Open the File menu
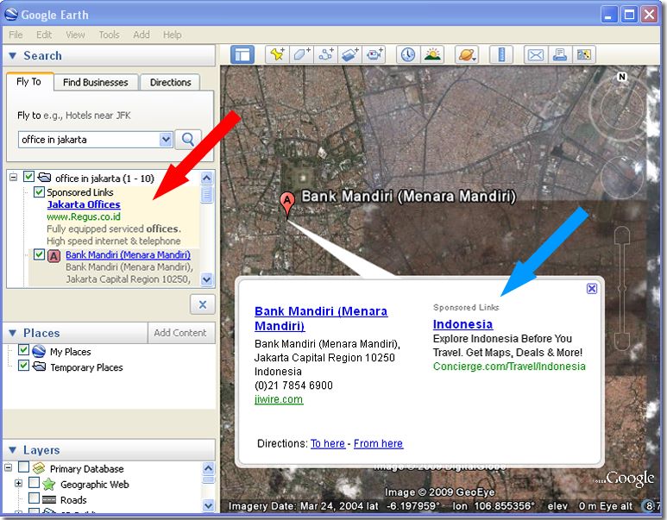This screenshot has height=520, width=667. [16, 34]
